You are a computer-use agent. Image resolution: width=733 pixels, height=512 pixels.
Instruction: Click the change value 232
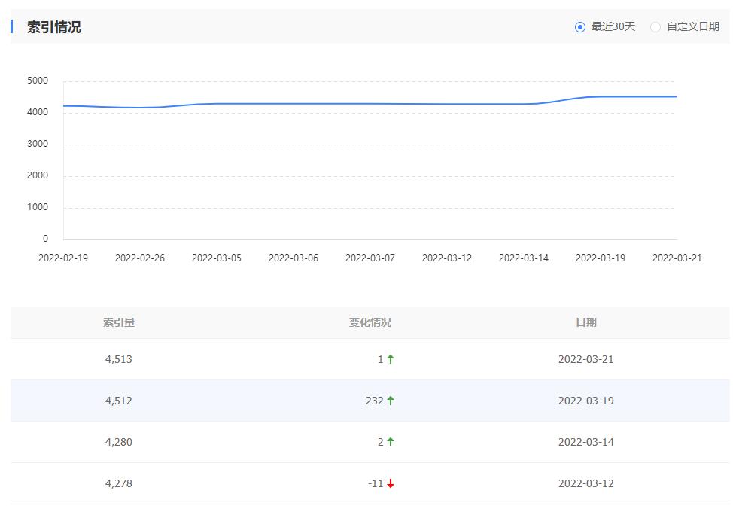point(375,401)
